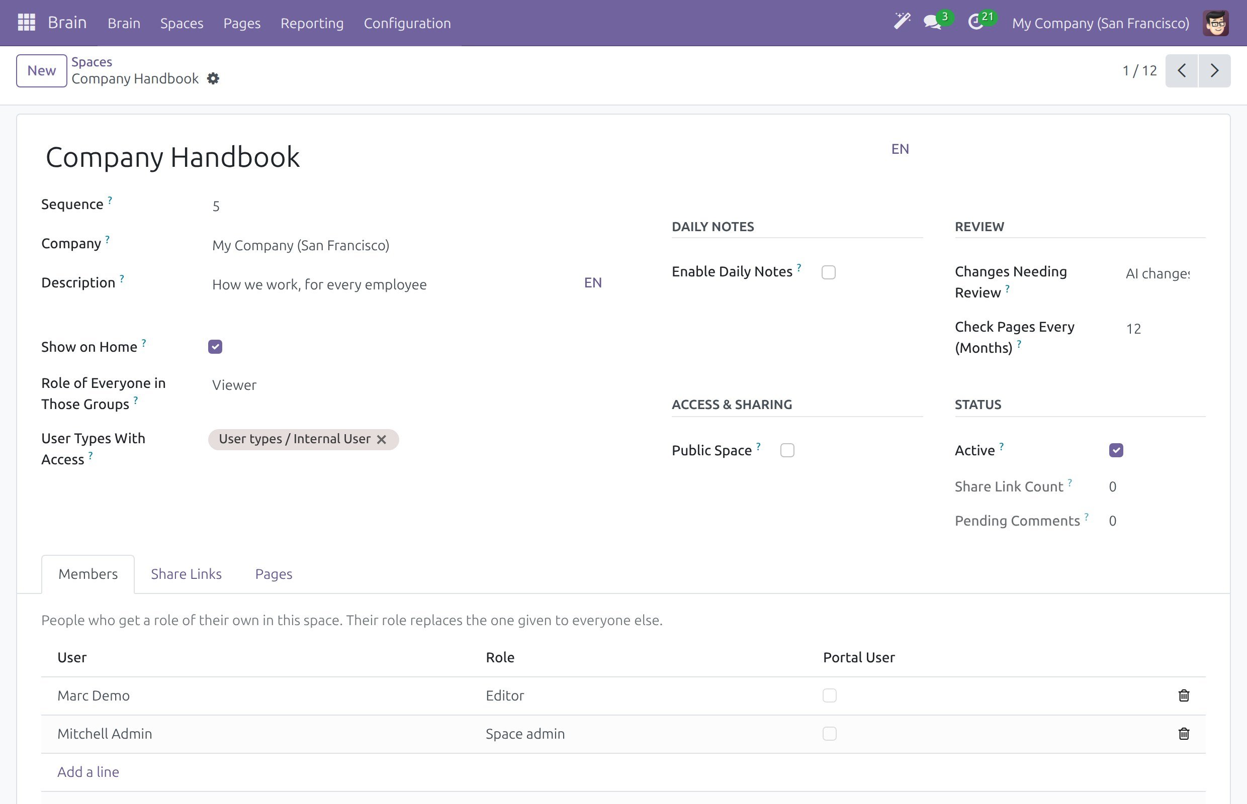
Task: Open help tooltip for Public Space
Action: (758, 446)
